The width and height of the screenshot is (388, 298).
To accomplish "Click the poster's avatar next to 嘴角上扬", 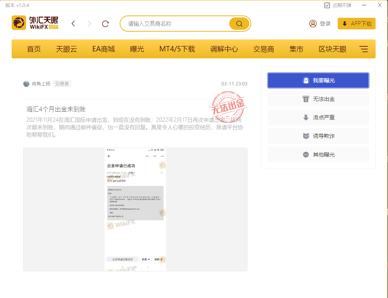I will pyautogui.click(x=26, y=84).
